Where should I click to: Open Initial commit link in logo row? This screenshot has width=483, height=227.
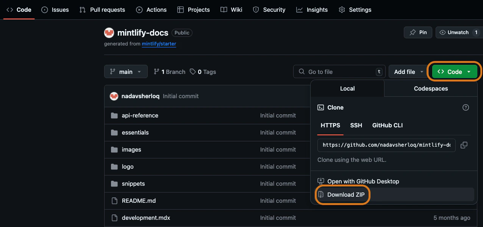pos(278,167)
